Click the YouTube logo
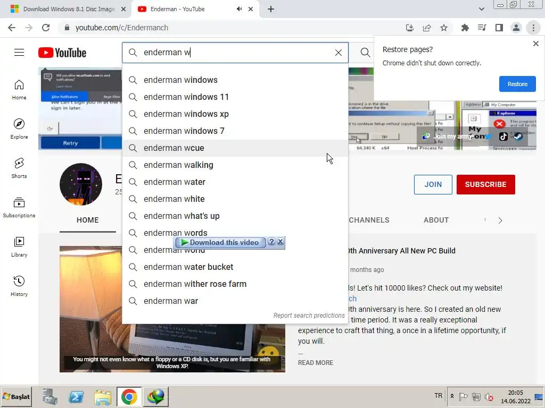This screenshot has width=545, height=408. 62,53
